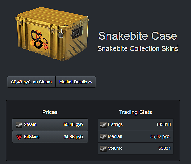Click the Steam icon beside Volume

(x=103, y=148)
